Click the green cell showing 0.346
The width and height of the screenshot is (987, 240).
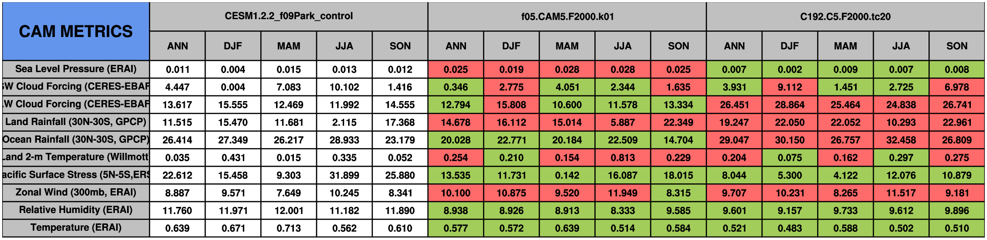(456, 87)
